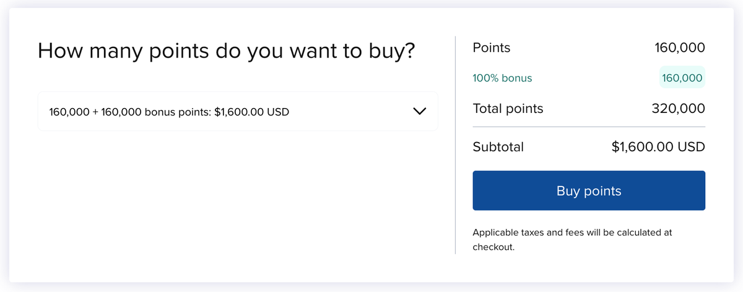743x292 pixels.
Task: Click the $1,600.00 USD subtotal amount
Action: tap(658, 147)
